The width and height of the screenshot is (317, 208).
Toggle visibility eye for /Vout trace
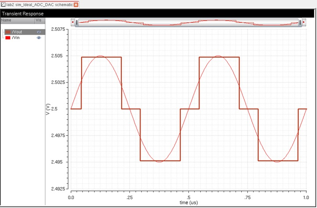coord(39,32)
